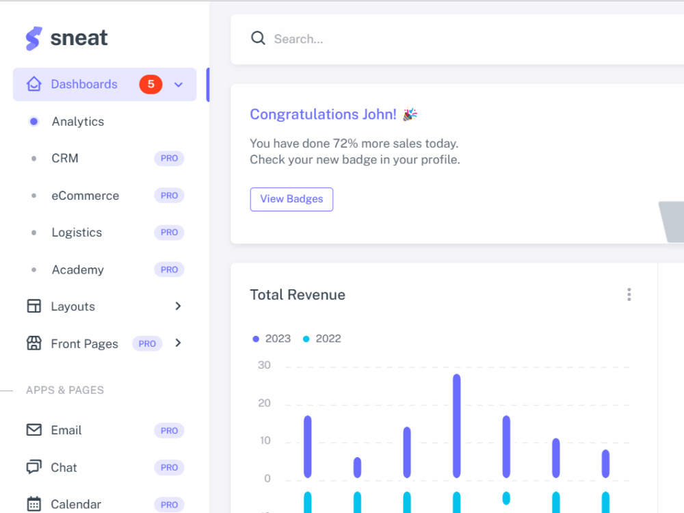Toggle 2023 series in revenue legend
Viewport: 684px width, 513px height.
pyautogui.click(x=272, y=339)
